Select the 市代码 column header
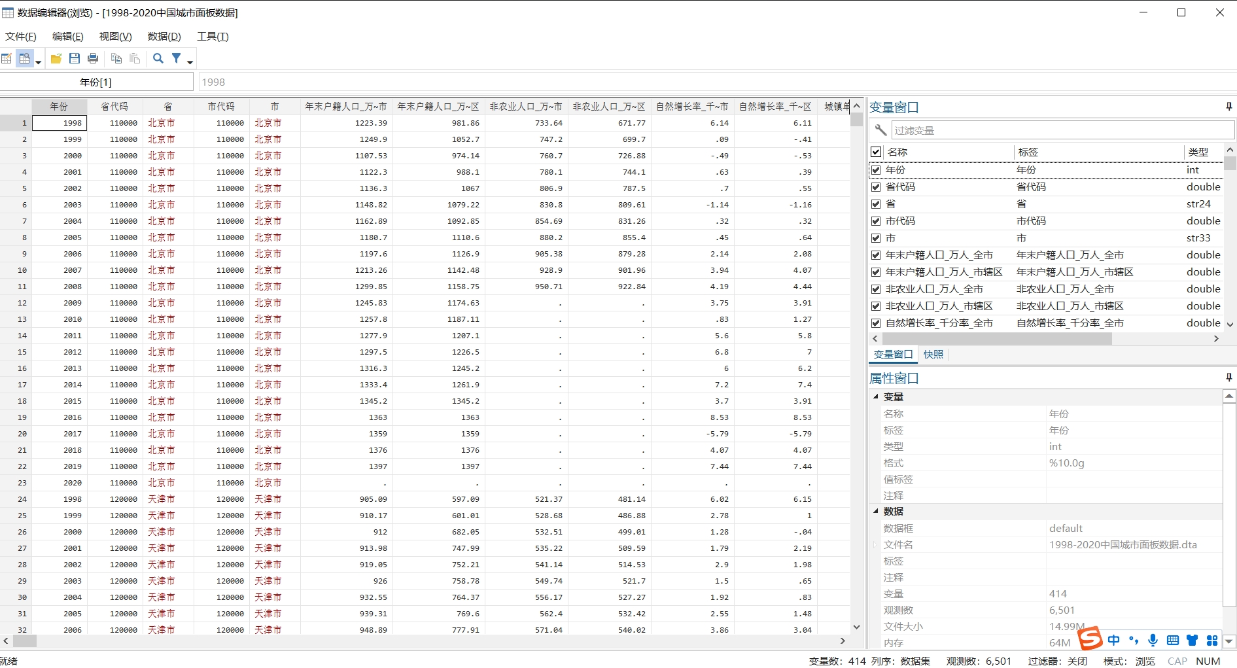This screenshot has height=668, width=1237. pos(221,106)
